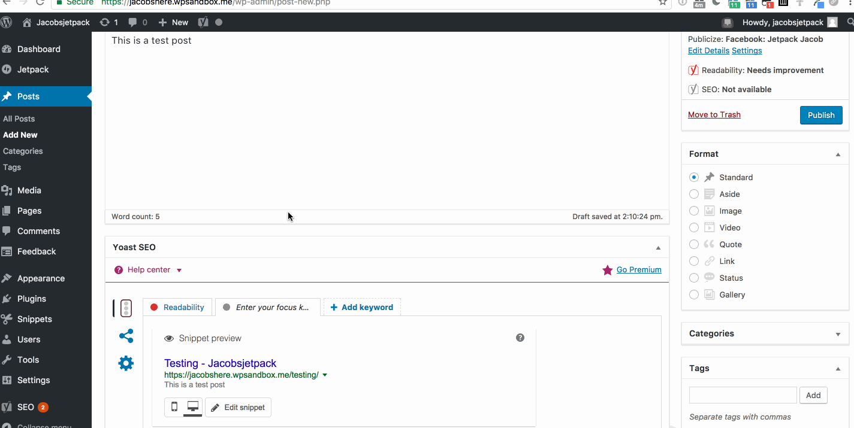The width and height of the screenshot is (854, 428).
Task: Click dropdown arrow beside snippet URL
Action: point(325,375)
